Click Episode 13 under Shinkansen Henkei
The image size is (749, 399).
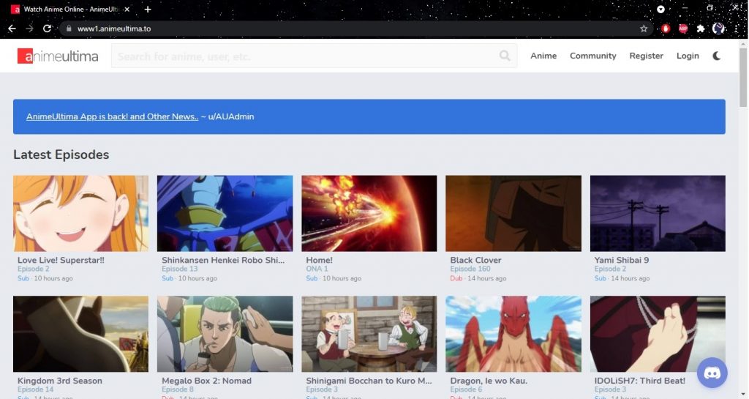[180, 269]
